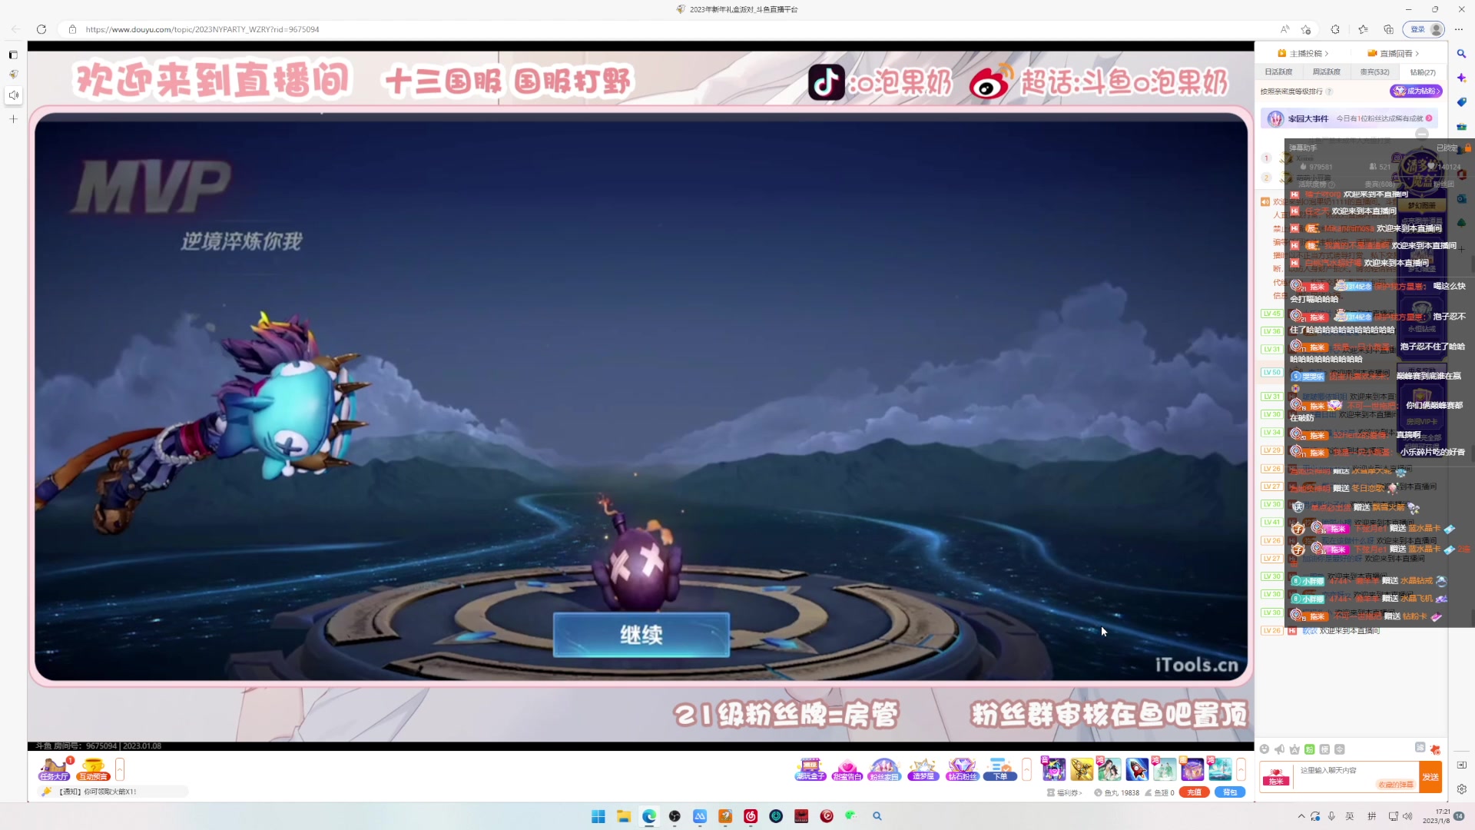The width and height of the screenshot is (1475, 830).
Task: Open the 粉丝家园 activity icon
Action: pyautogui.click(x=884, y=769)
